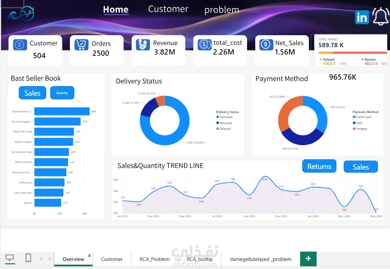Click the wave logo icon

tap(21, 14)
